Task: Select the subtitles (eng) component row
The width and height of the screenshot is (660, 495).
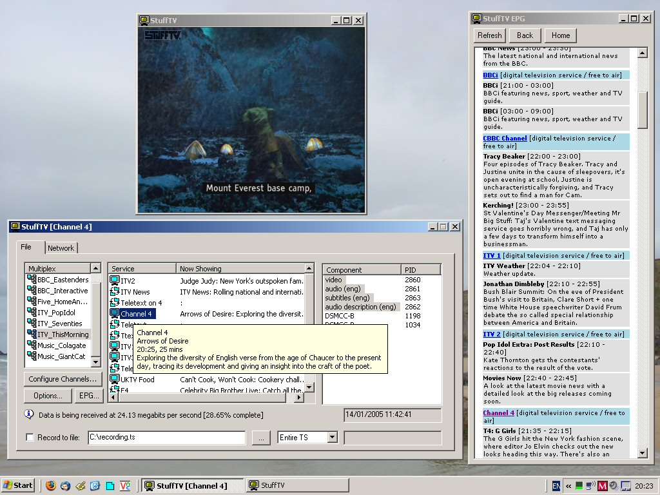Action: (382, 298)
